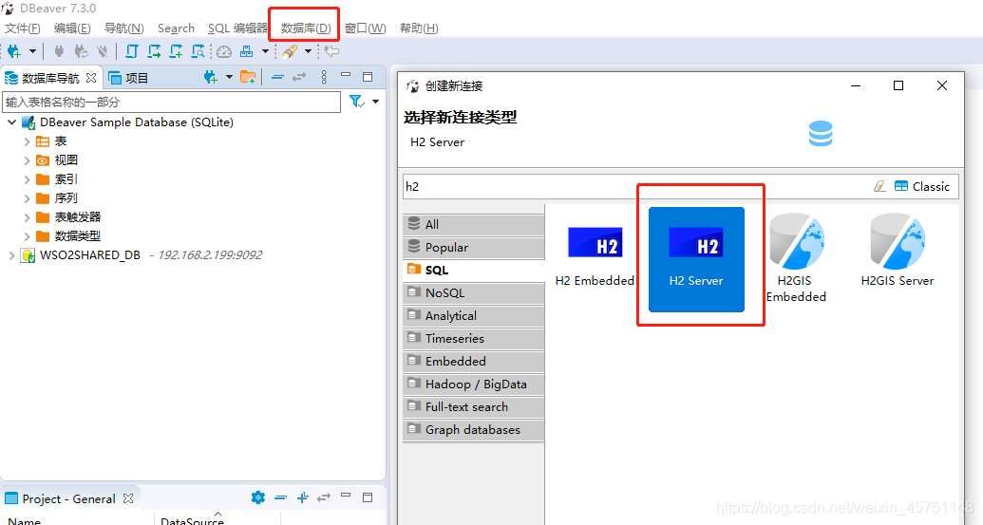983x525 pixels.
Task: Collapse DBeaver Sample Database (SQLite) node
Action: 12,122
